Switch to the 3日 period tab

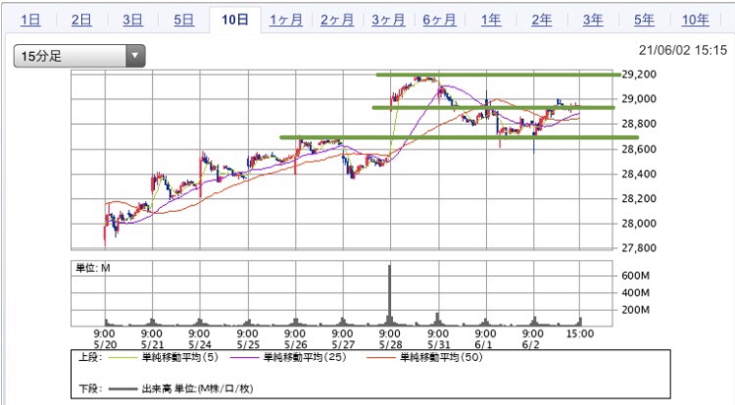[x=132, y=21]
